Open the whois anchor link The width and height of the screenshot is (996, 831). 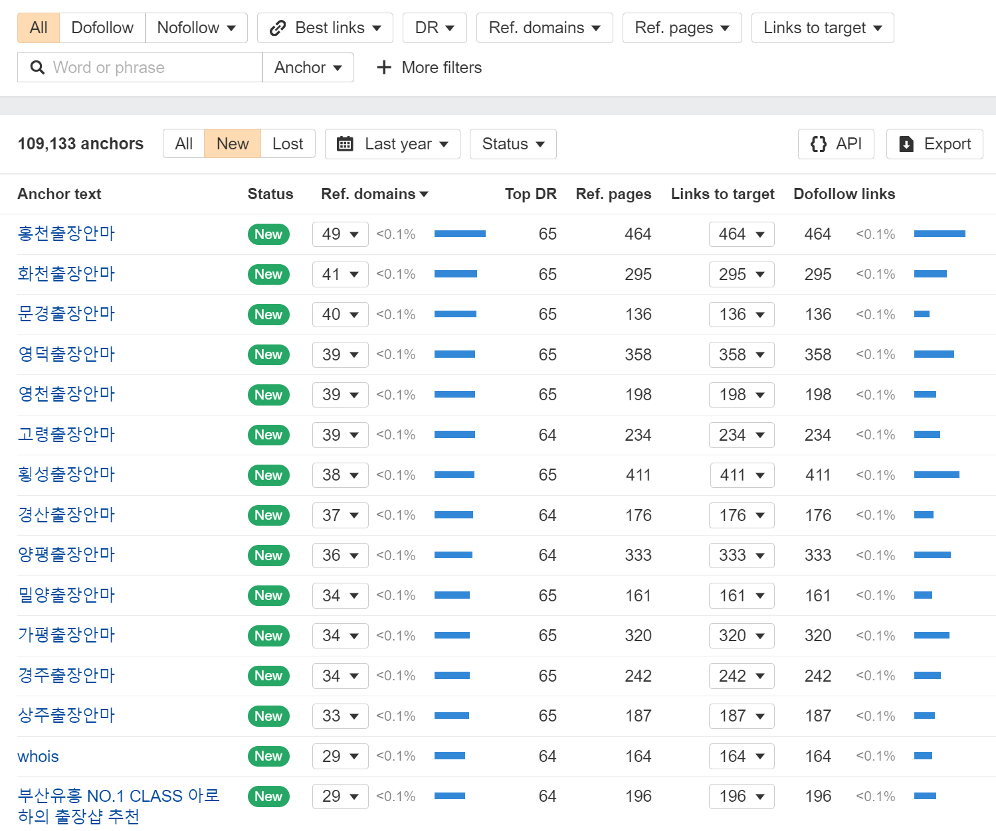click(x=38, y=756)
